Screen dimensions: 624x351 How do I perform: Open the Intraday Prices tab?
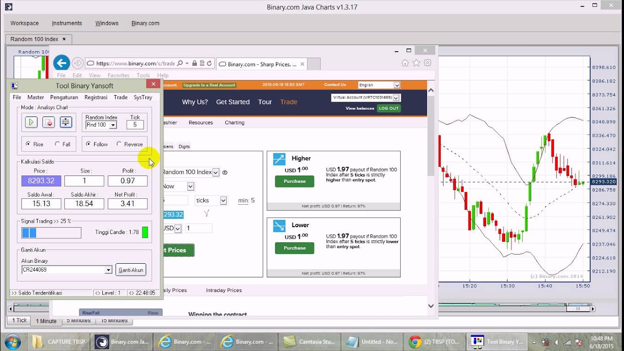click(x=224, y=290)
